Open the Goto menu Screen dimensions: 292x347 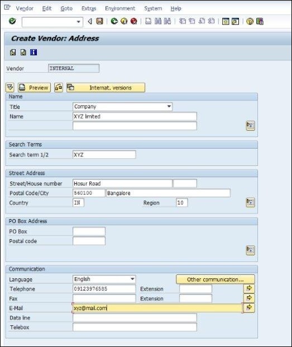coord(66,8)
